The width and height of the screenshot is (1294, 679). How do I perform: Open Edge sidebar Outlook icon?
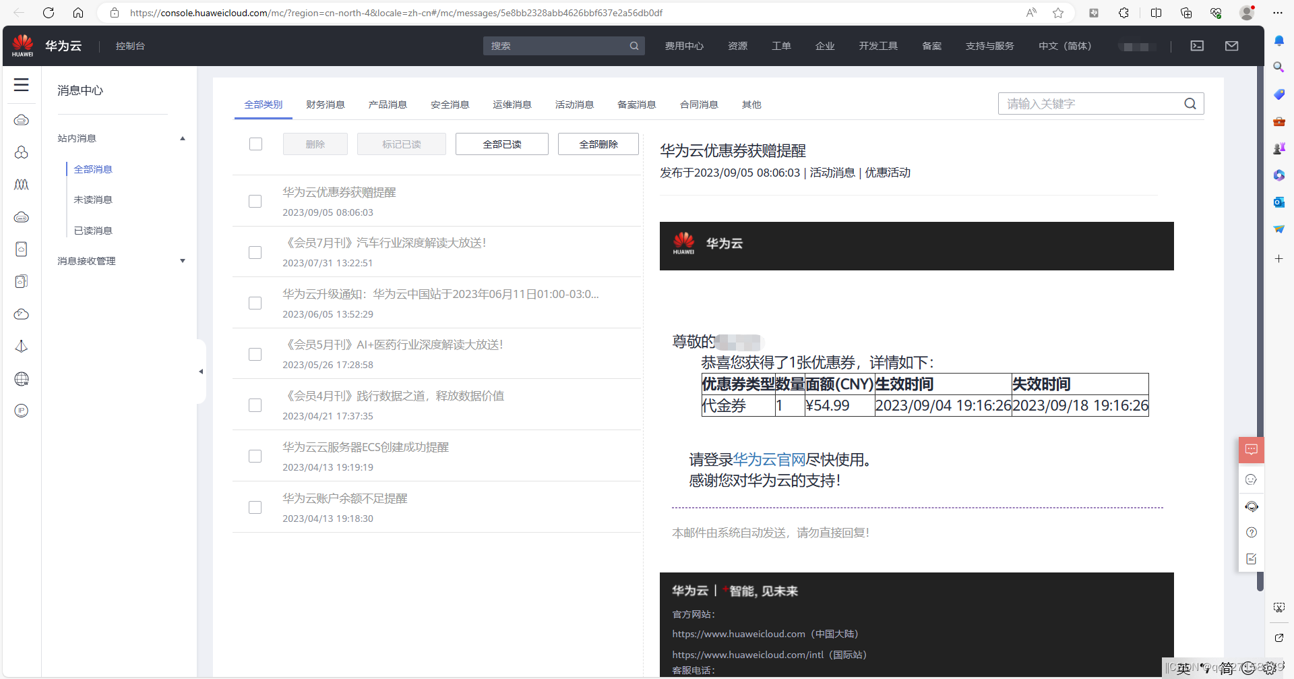(1278, 202)
